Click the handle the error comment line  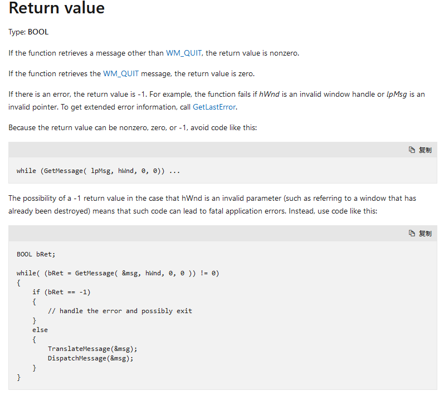120,311
